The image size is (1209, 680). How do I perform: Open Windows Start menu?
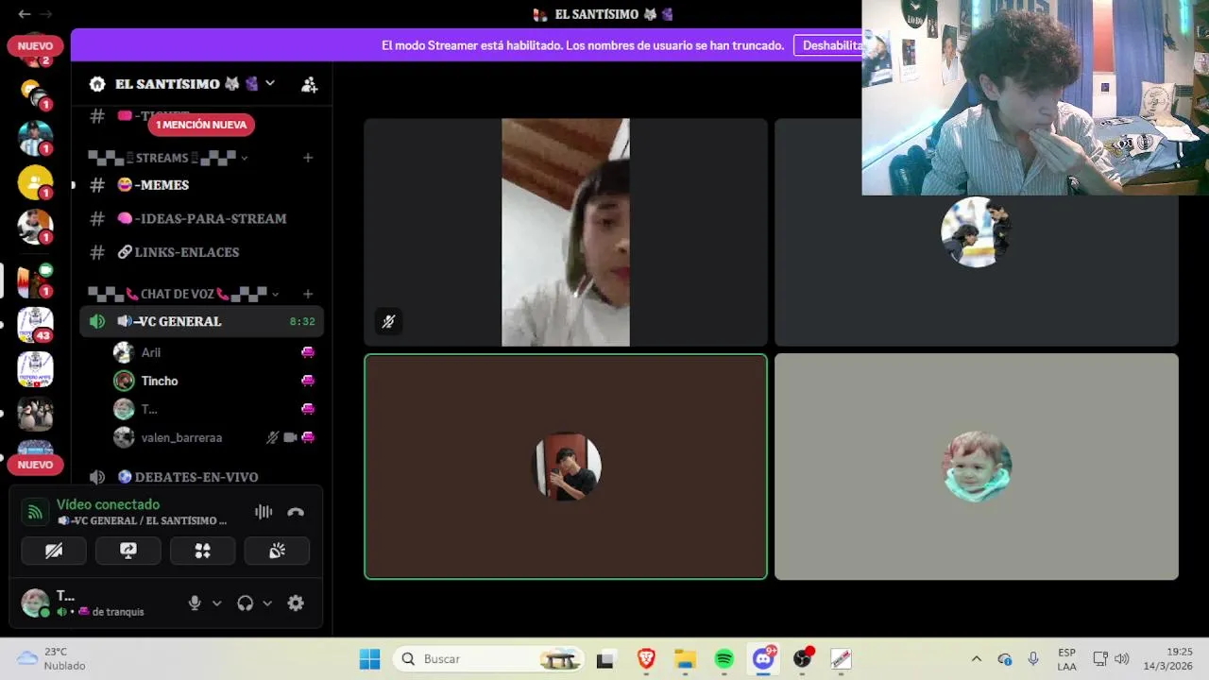pos(369,659)
